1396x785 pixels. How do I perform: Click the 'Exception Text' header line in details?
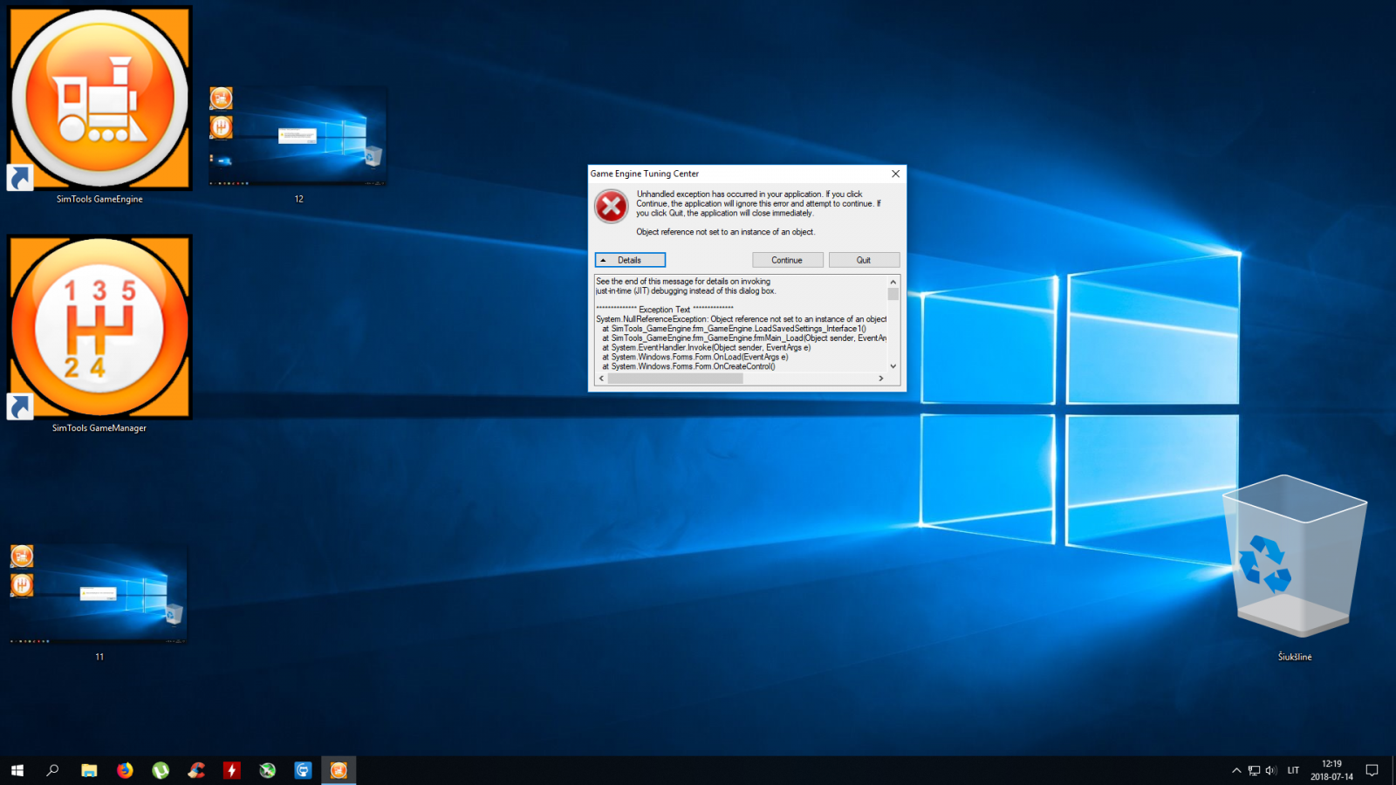coord(665,310)
